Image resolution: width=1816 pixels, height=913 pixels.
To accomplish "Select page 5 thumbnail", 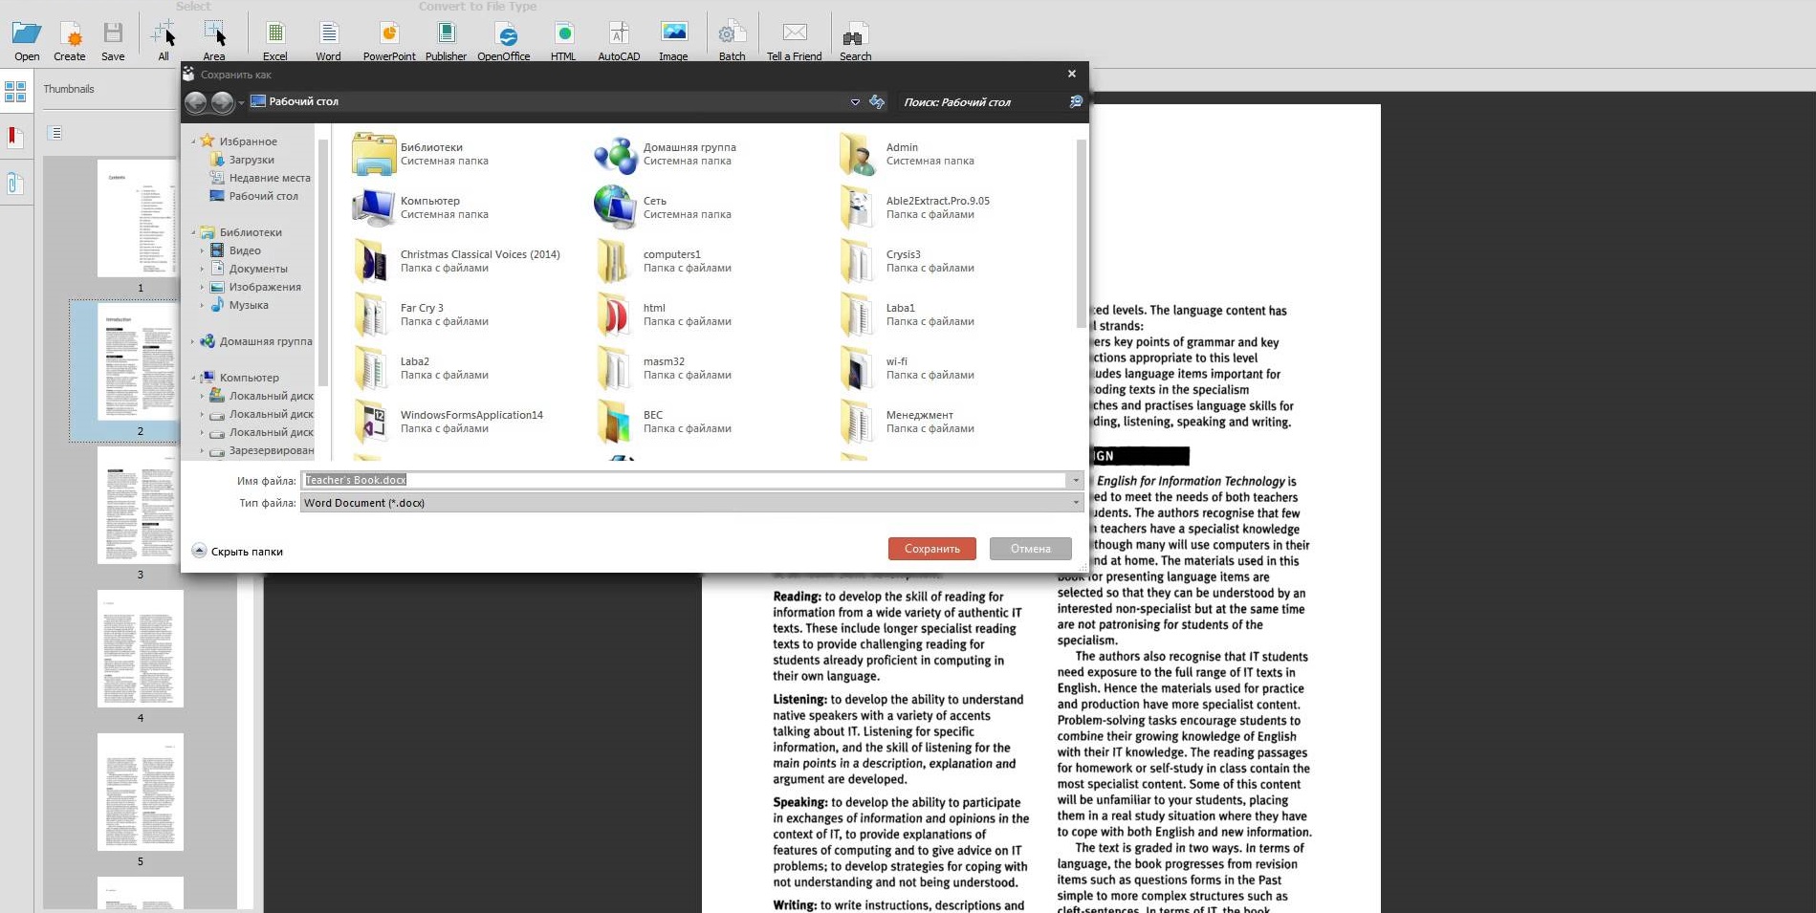I will [141, 793].
